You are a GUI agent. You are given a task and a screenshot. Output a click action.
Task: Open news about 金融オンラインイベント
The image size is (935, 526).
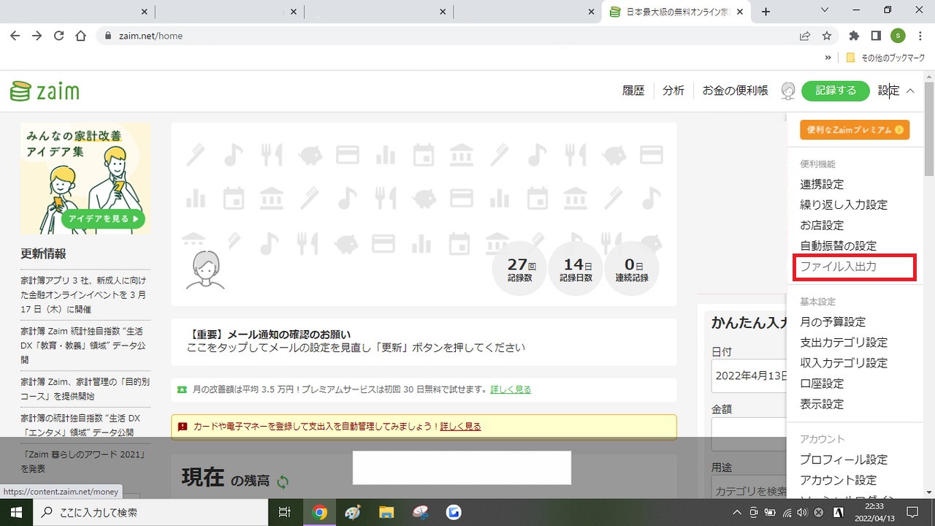click(84, 294)
